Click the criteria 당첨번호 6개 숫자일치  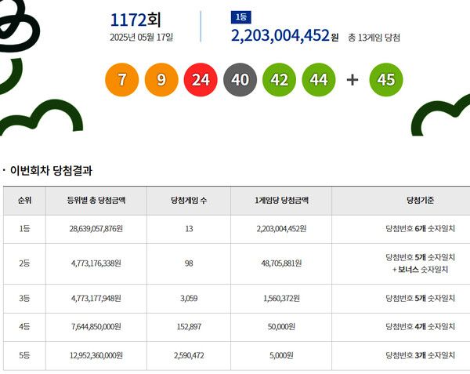(x=420, y=229)
